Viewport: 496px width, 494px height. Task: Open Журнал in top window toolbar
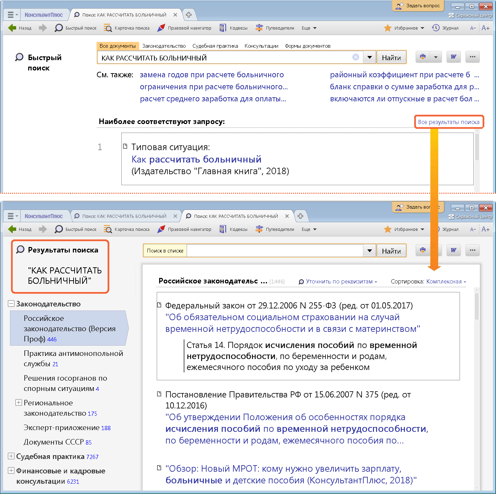(x=445, y=28)
